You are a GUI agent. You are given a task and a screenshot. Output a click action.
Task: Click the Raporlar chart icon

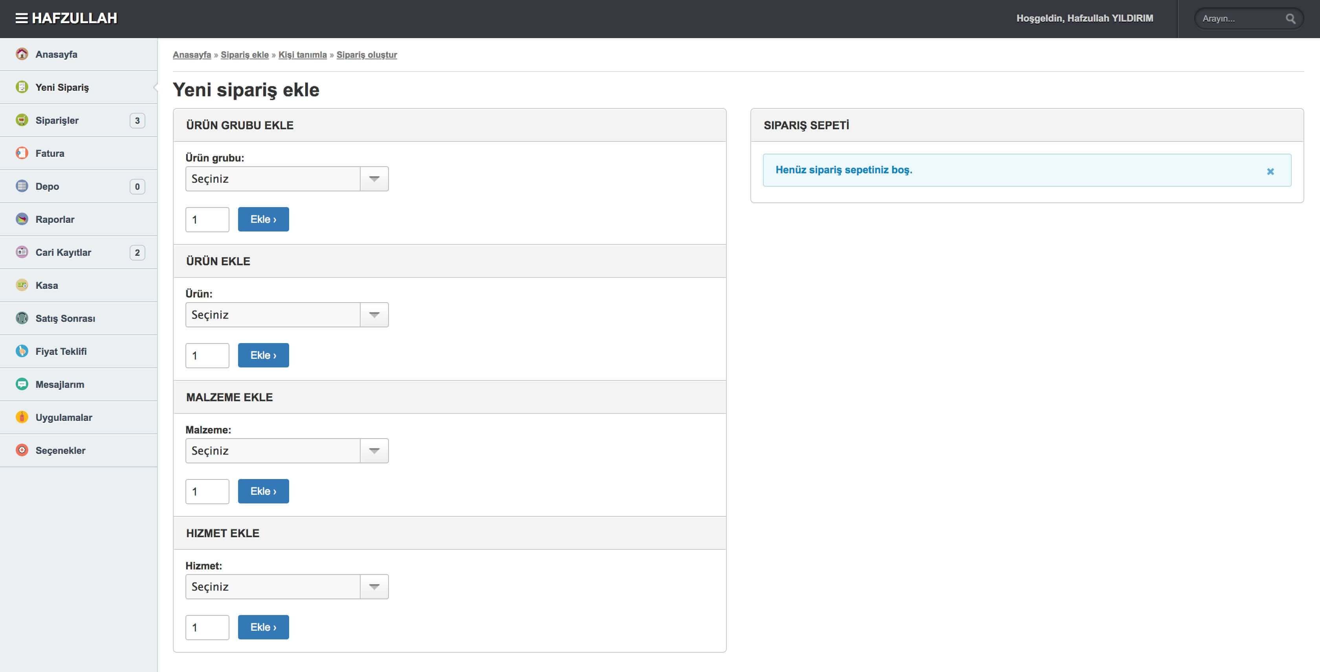point(22,219)
